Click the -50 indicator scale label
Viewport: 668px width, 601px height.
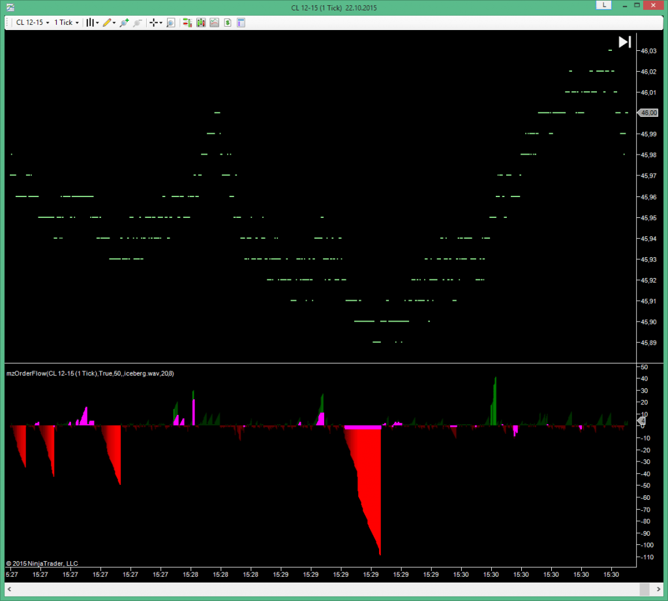click(645, 485)
